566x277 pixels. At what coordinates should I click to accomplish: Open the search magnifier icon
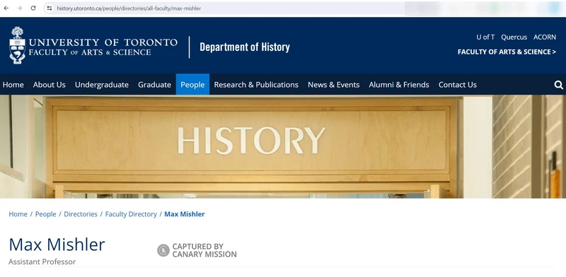(558, 85)
